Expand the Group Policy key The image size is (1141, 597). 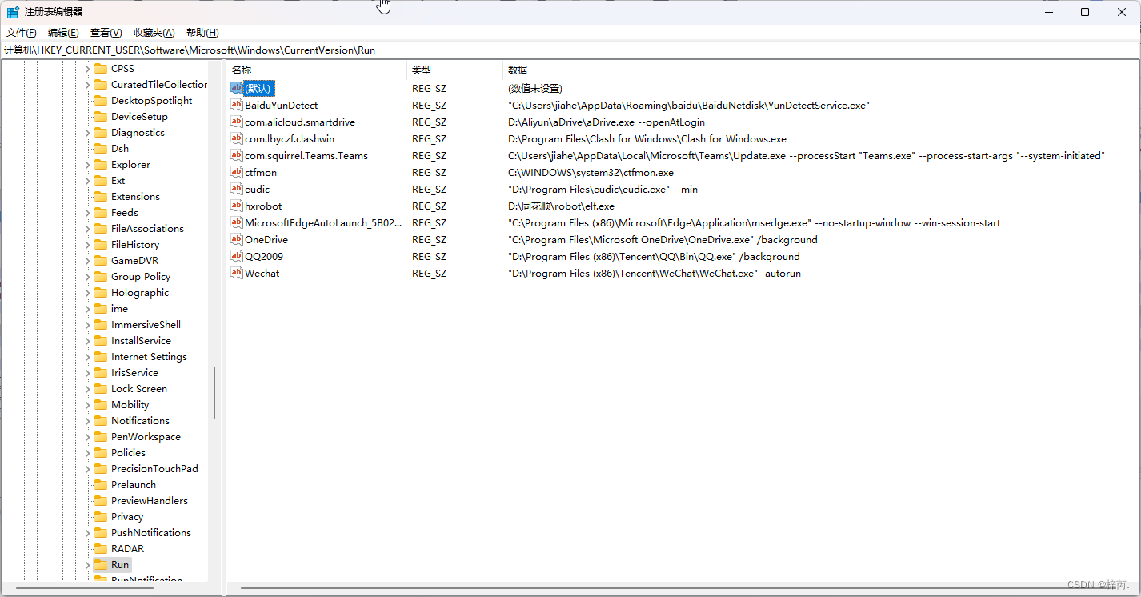click(x=87, y=277)
